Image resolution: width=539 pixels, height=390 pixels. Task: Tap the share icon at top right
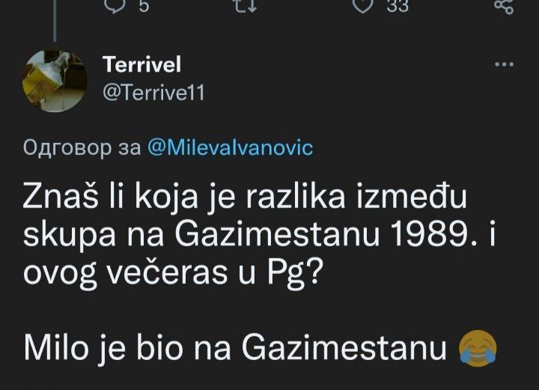[504, 6]
